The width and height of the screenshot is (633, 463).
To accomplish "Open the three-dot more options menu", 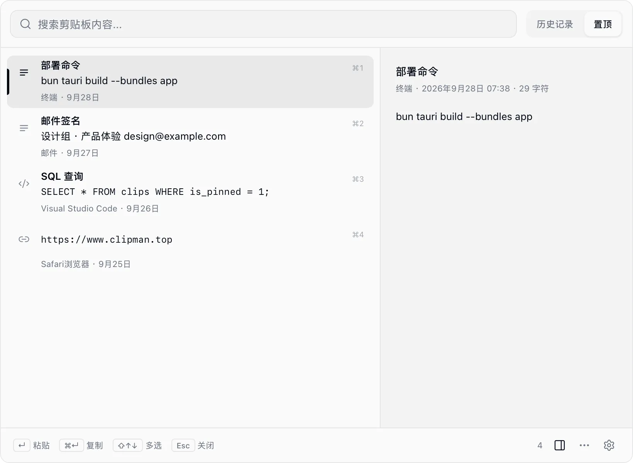I will tap(584, 445).
